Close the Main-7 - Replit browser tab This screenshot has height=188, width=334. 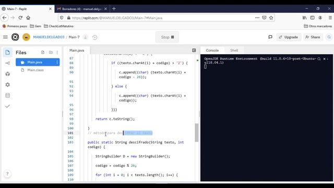pos(50,9)
